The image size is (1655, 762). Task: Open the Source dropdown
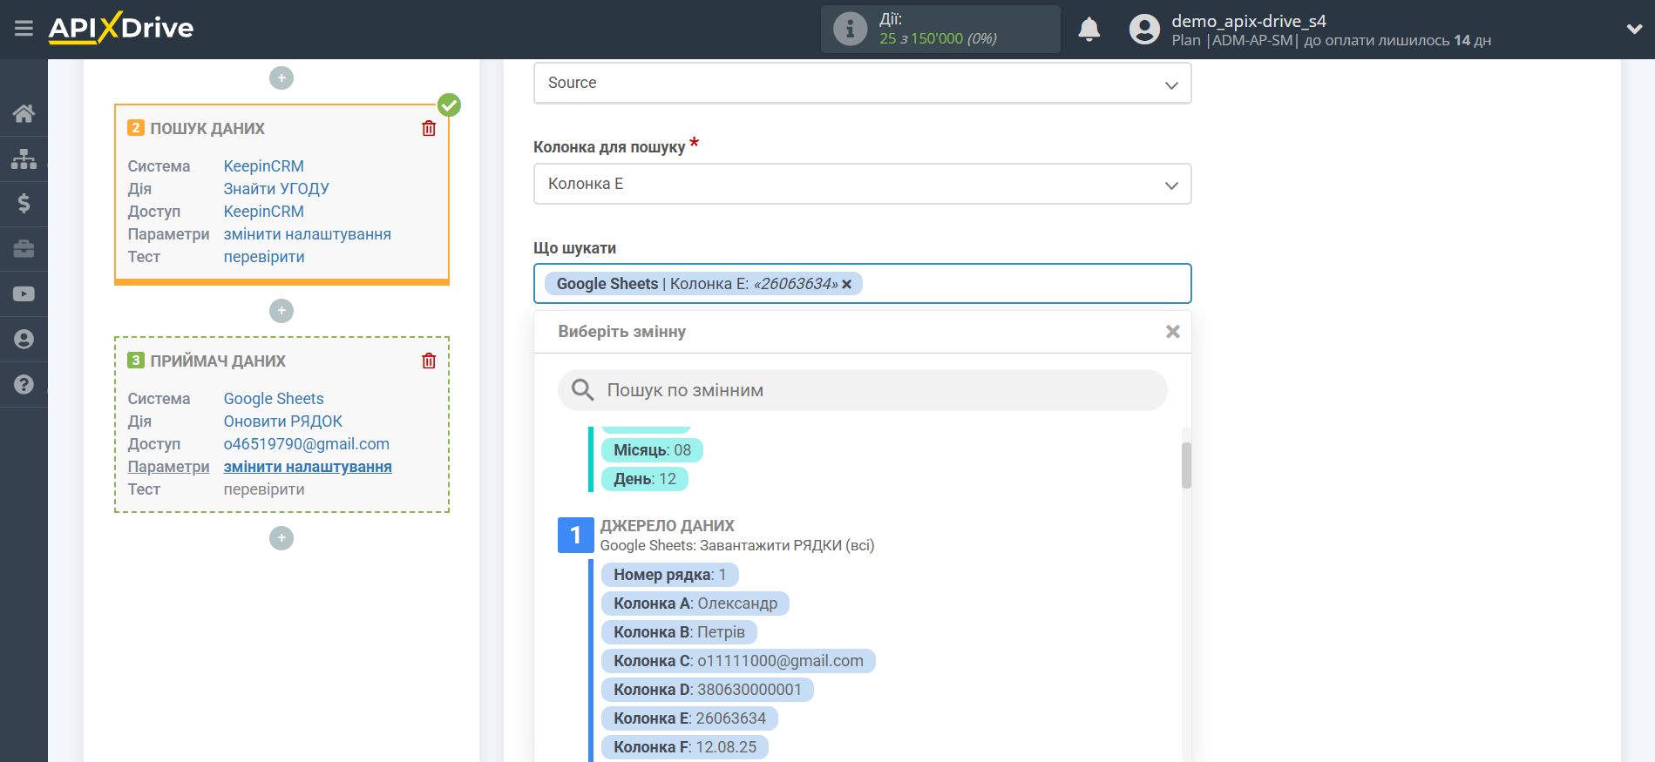[862, 84]
